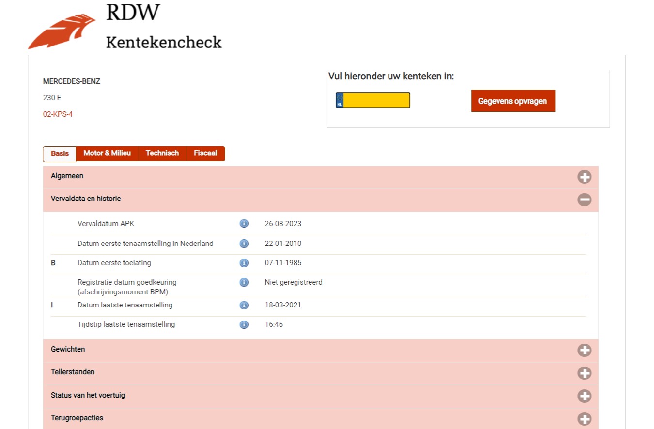654x429 pixels.
Task: Open info icon for Vervaldatum APK
Action: [x=244, y=224]
